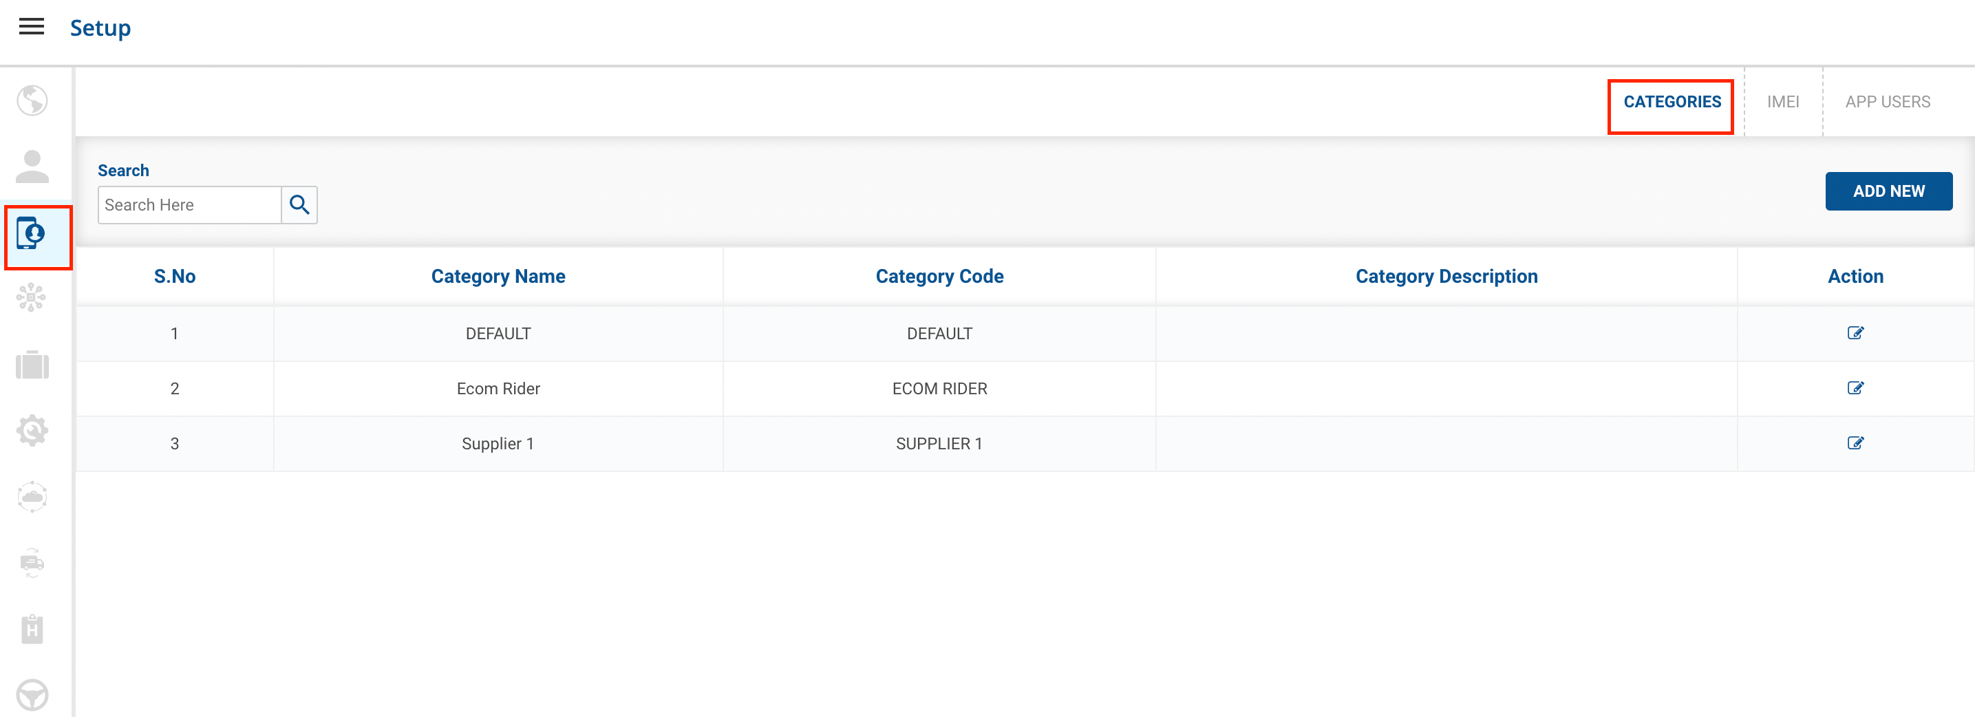Focus the Search Here input field
Viewport: 1975px width, 717px height.
(x=189, y=205)
